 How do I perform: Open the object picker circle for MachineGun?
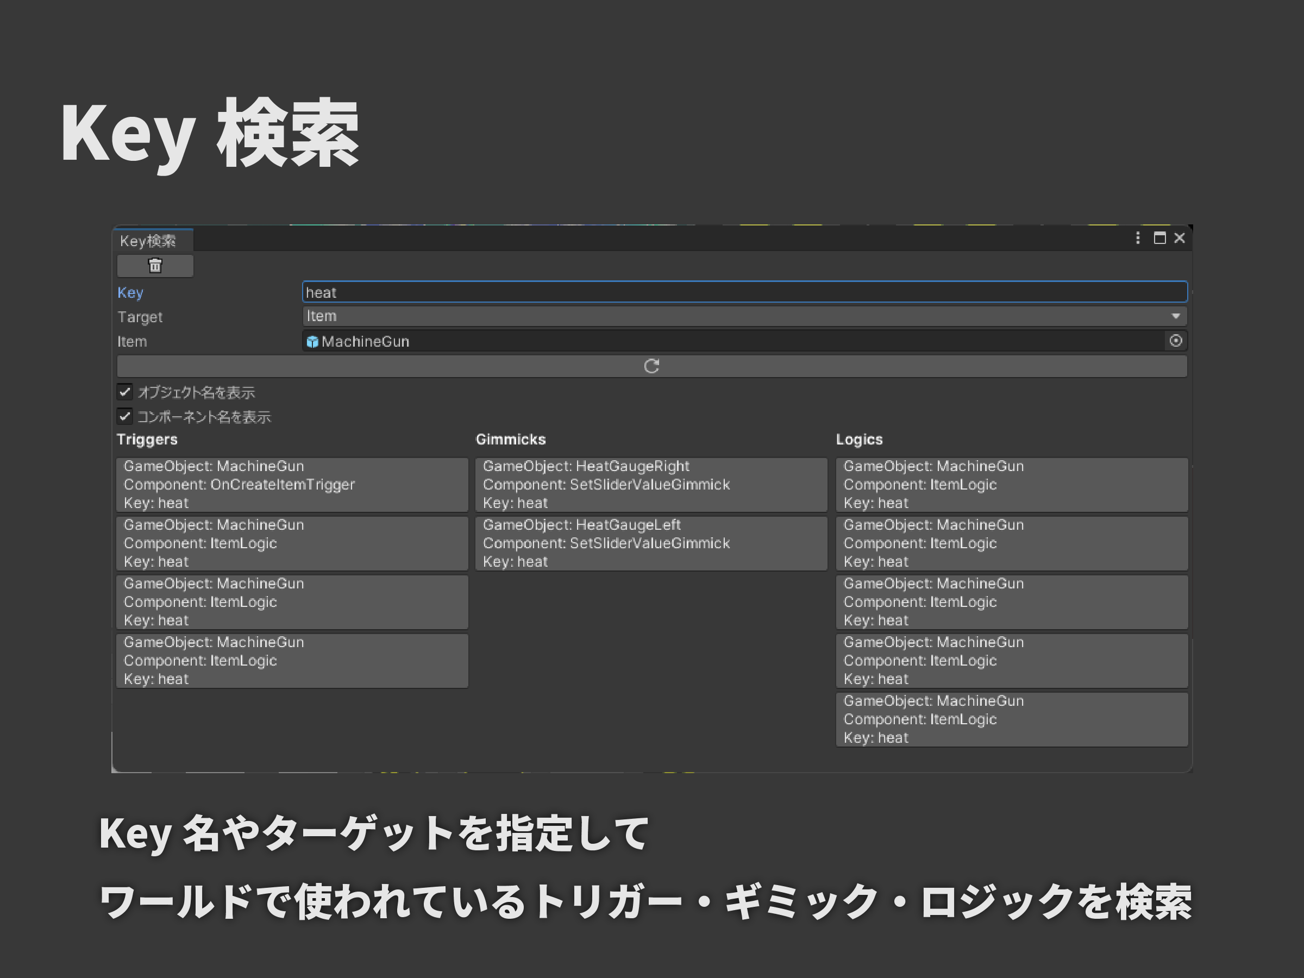coord(1175,341)
